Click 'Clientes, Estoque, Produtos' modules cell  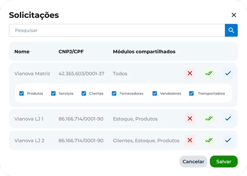[146, 140]
